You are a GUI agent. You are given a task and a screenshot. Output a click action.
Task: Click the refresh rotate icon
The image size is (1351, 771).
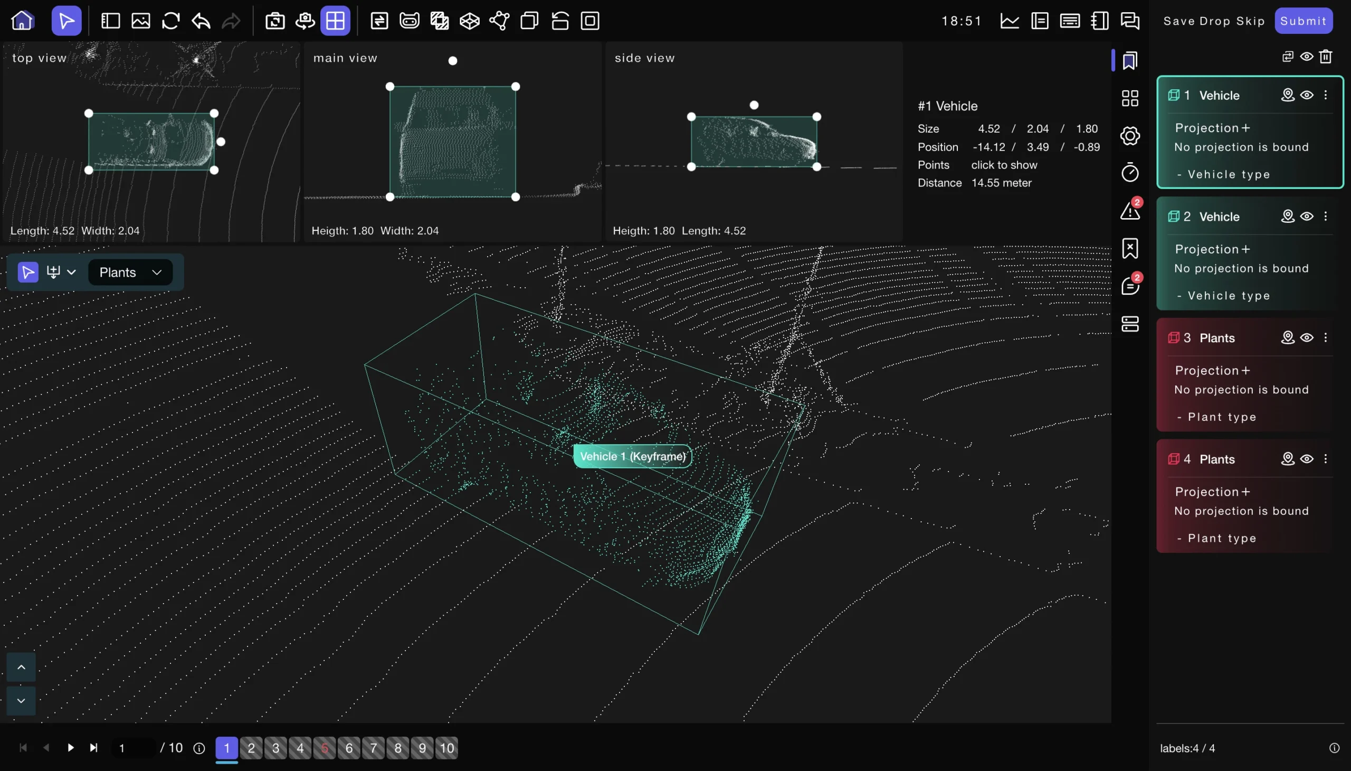point(170,21)
